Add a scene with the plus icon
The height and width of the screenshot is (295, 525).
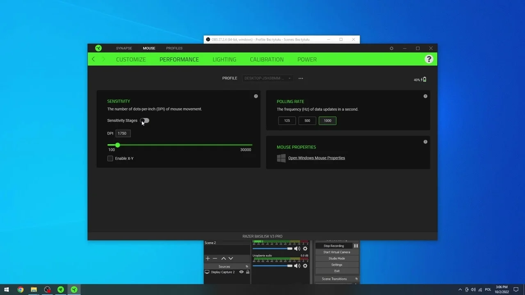[x=208, y=259]
